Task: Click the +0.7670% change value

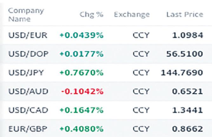Action: pos(82,73)
